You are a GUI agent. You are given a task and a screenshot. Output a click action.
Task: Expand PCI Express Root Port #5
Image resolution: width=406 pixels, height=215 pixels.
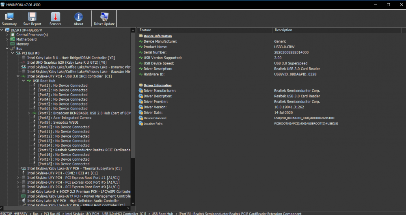tap(18, 183)
